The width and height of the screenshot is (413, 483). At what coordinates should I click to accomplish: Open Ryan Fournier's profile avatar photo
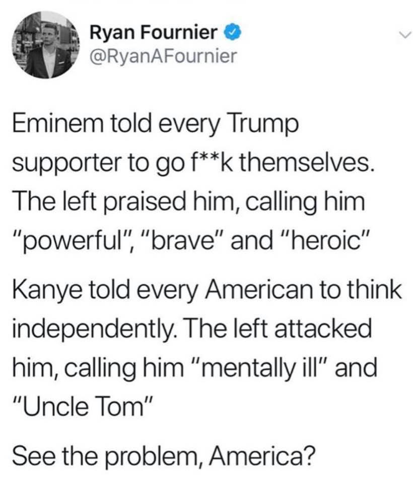pos(46,45)
